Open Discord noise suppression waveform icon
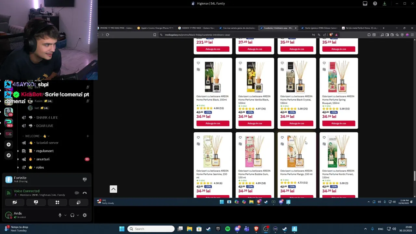This screenshot has height=234, width=416. click(77, 193)
